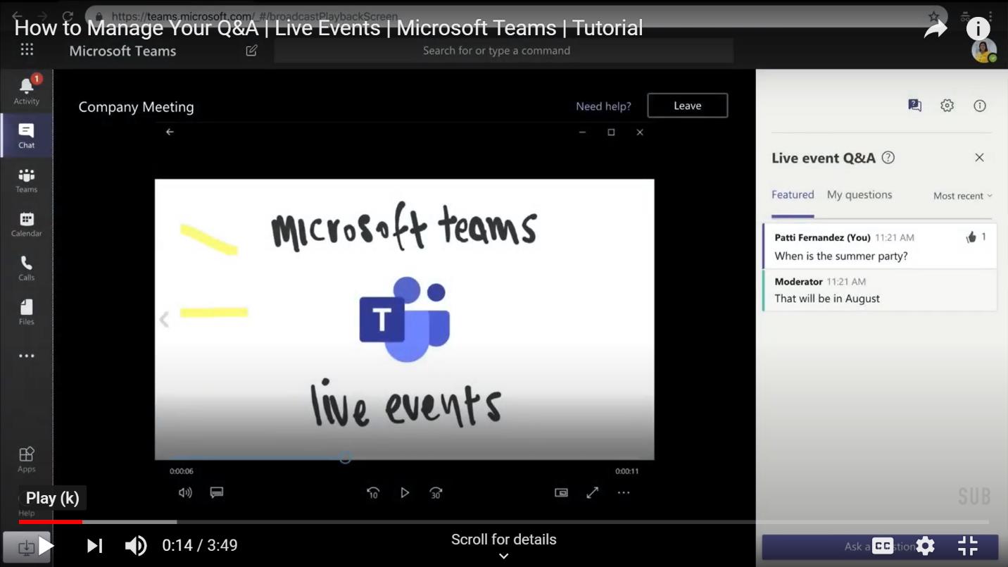Select Moderator reply That will be in August
This screenshot has height=567, width=1008.
pyautogui.click(x=879, y=289)
